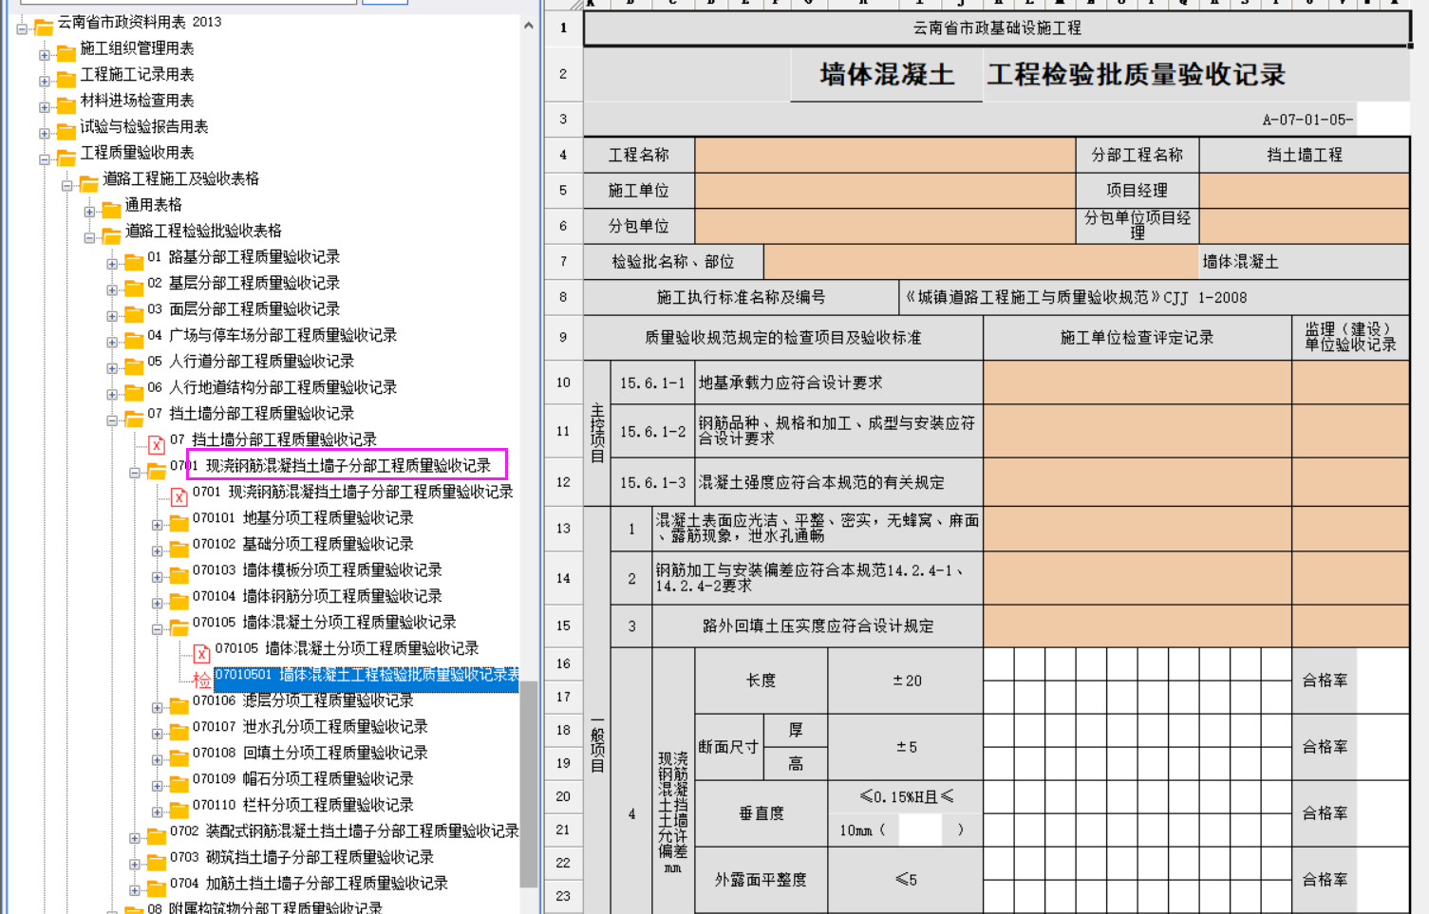
Task: Click red X icon of 070105 墙体混凝土 record
Action: point(201,653)
